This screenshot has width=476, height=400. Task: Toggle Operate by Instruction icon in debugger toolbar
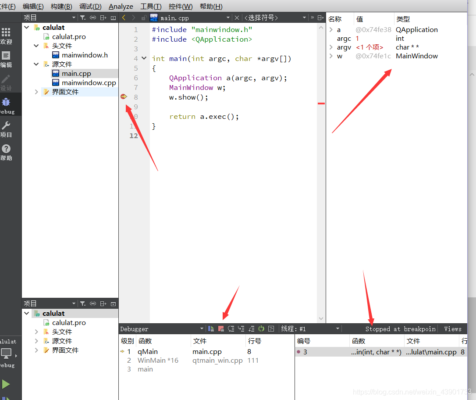tap(271, 329)
